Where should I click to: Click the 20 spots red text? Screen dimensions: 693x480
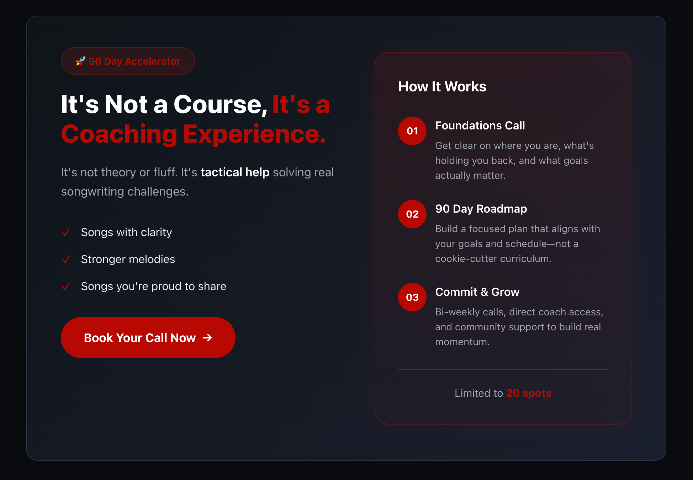click(x=528, y=393)
